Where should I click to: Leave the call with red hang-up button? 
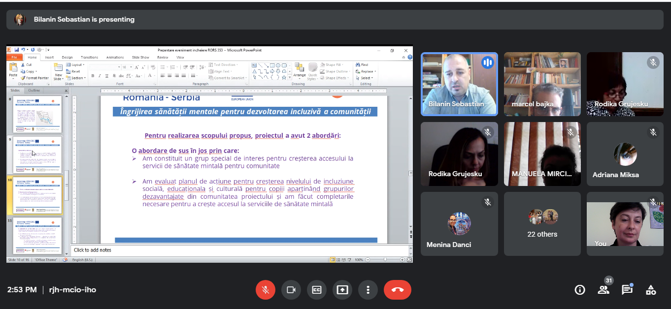(397, 290)
